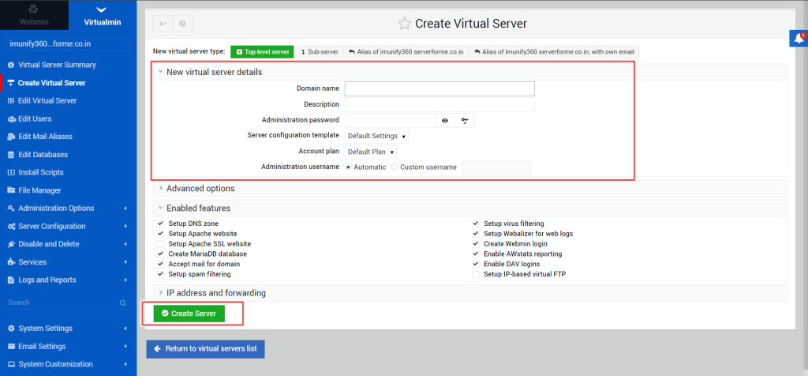808x376 pixels.
Task: Click the favorite star next to the page title
Action: pyautogui.click(x=405, y=24)
